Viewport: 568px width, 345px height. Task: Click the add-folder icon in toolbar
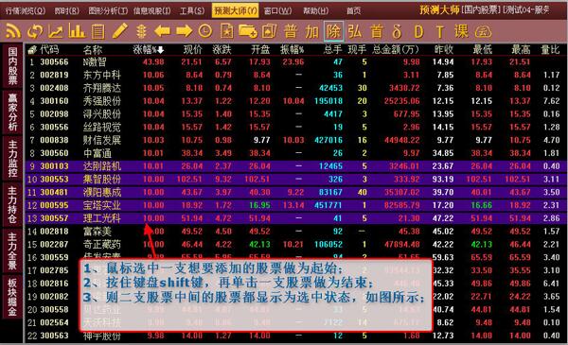tap(248, 31)
